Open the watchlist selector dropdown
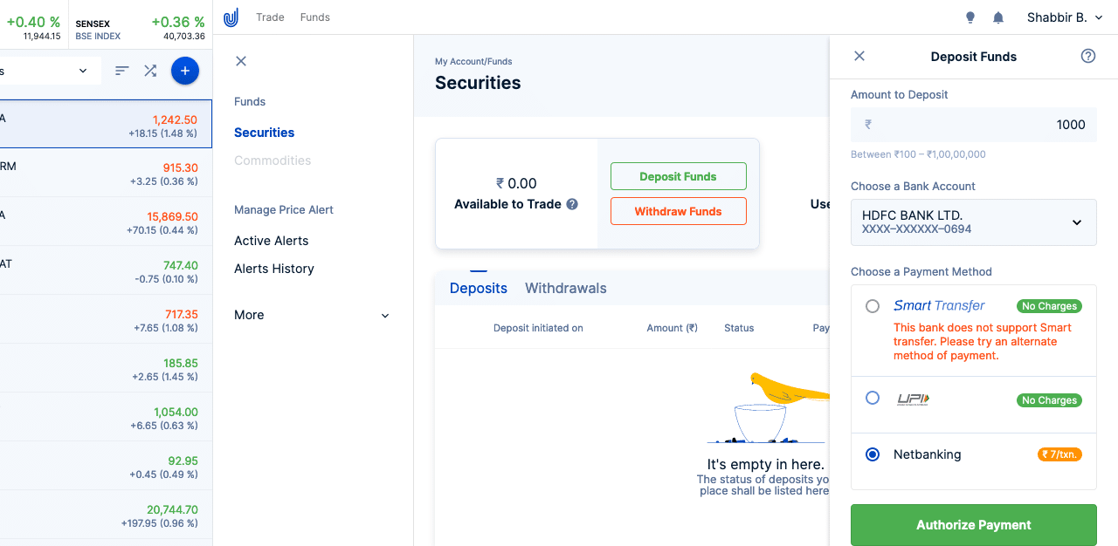This screenshot has width=1118, height=546. 51,71
